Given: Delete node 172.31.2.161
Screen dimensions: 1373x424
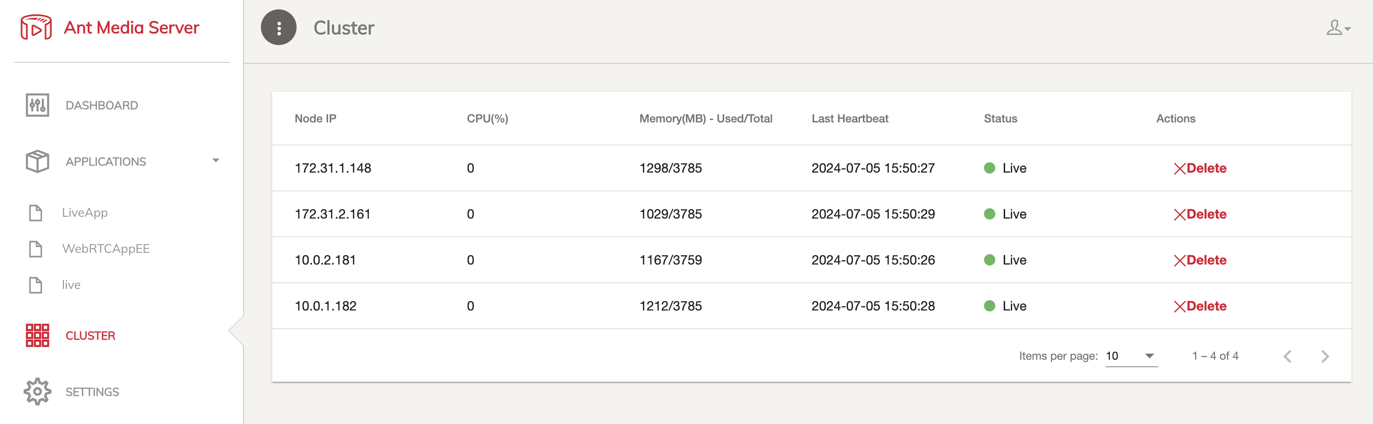Looking at the screenshot, I should pos(1200,214).
